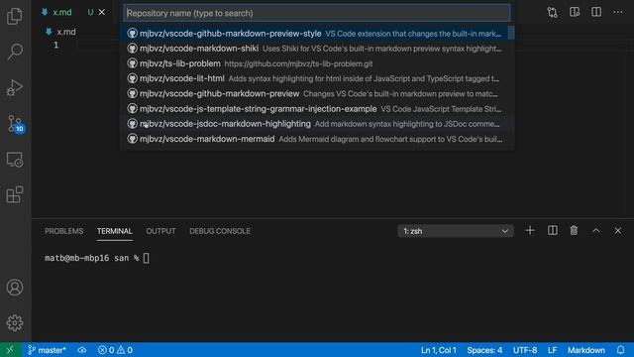Image resolution: width=634 pixels, height=357 pixels.
Task: Select mjbvz/vscode-github-markdown-preview-style repository
Action: (x=317, y=34)
